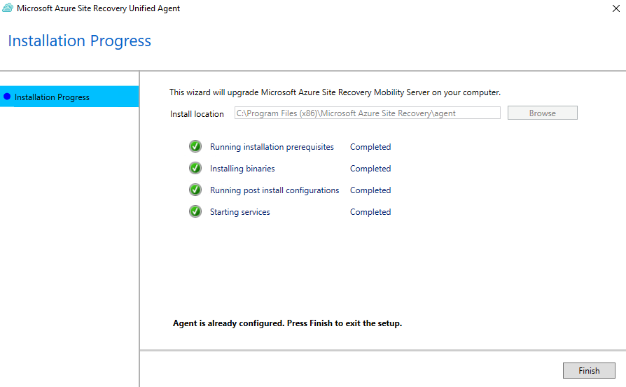Viewport: 626px width, 387px height.
Task: Click the Installation Progress page heading
Action: (79, 41)
